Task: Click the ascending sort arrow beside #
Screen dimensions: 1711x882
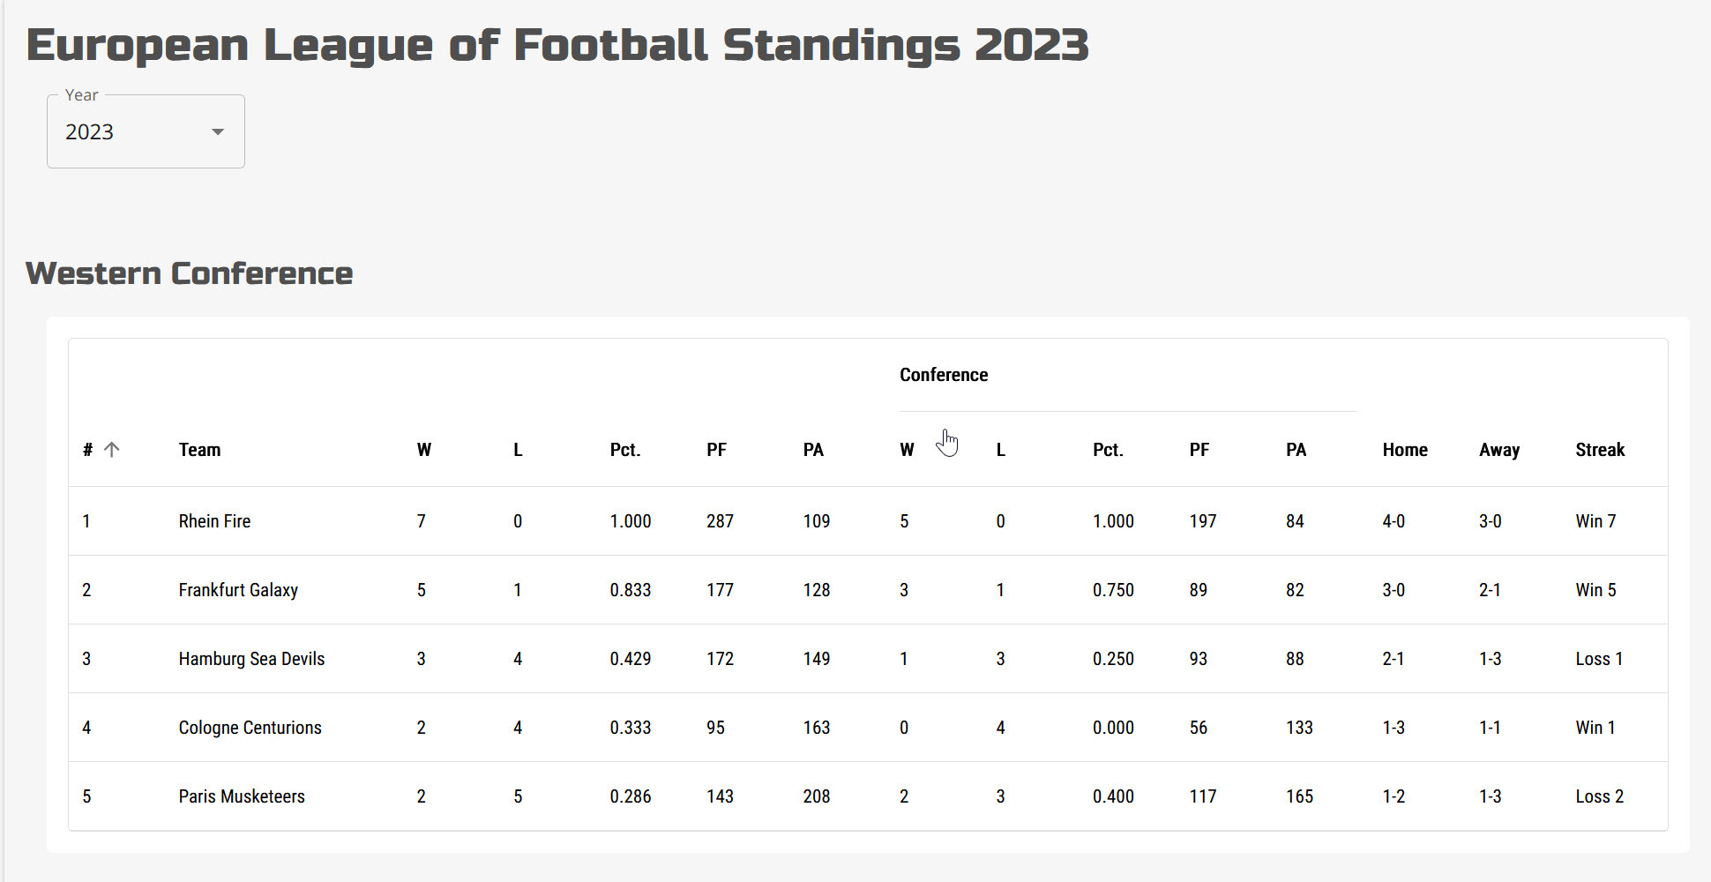Action: click(112, 450)
